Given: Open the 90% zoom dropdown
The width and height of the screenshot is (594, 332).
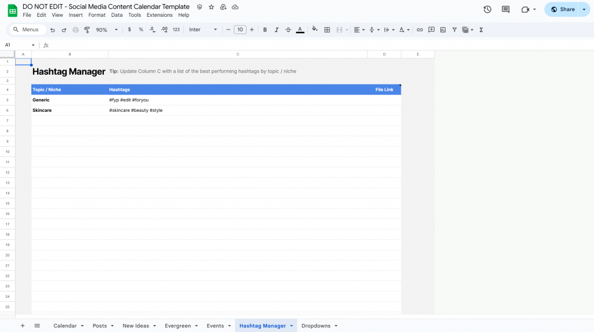Looking at the screenshot, I should (x=107, y=30).
